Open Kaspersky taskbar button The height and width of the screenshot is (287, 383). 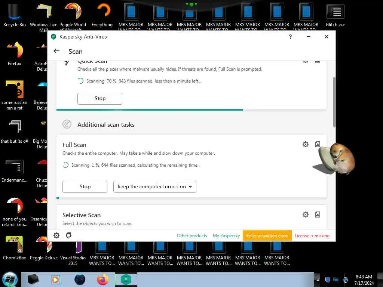pos(126,280)
